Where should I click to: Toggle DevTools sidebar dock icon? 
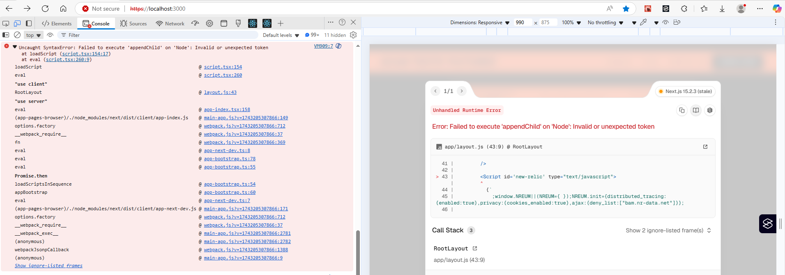click(x=29, y=23)
